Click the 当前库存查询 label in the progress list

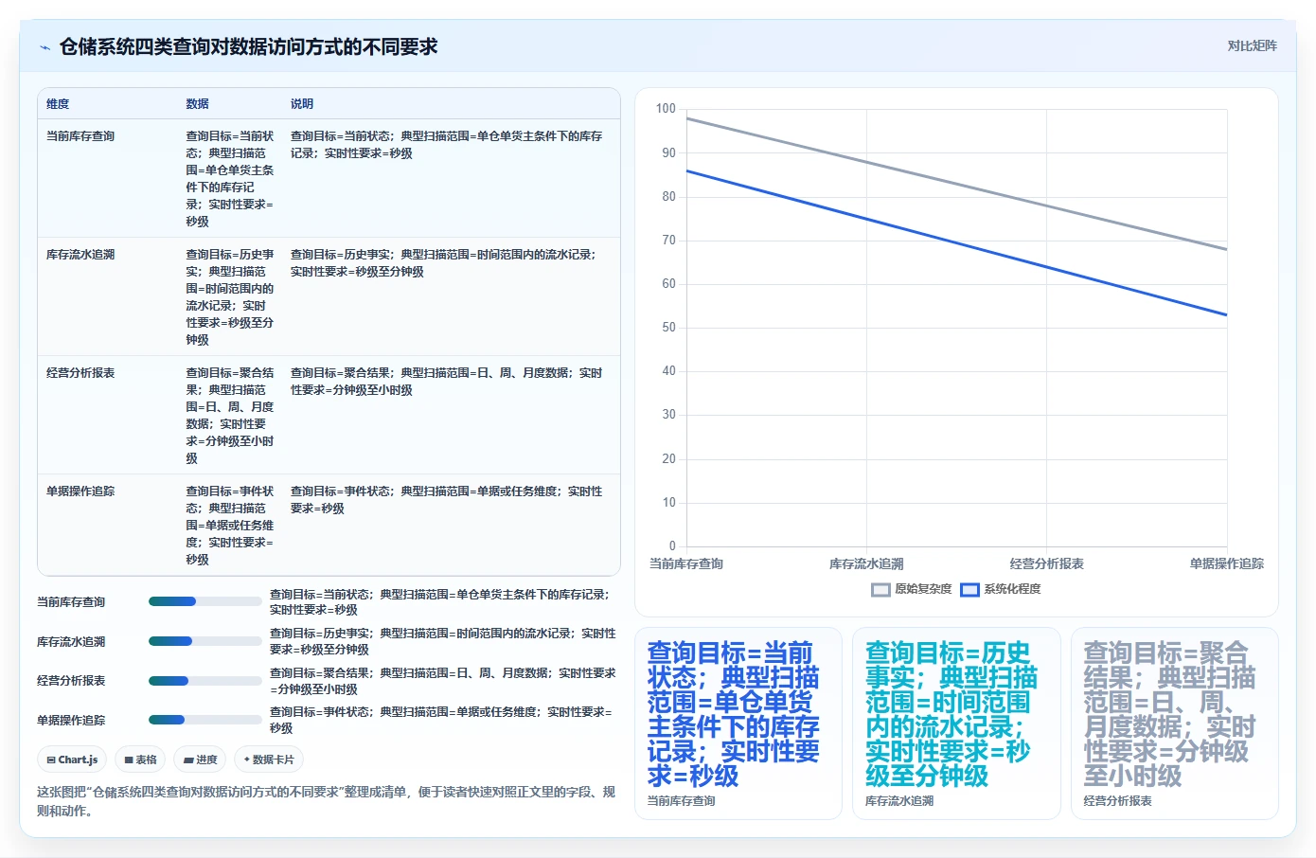click(71, 602)
